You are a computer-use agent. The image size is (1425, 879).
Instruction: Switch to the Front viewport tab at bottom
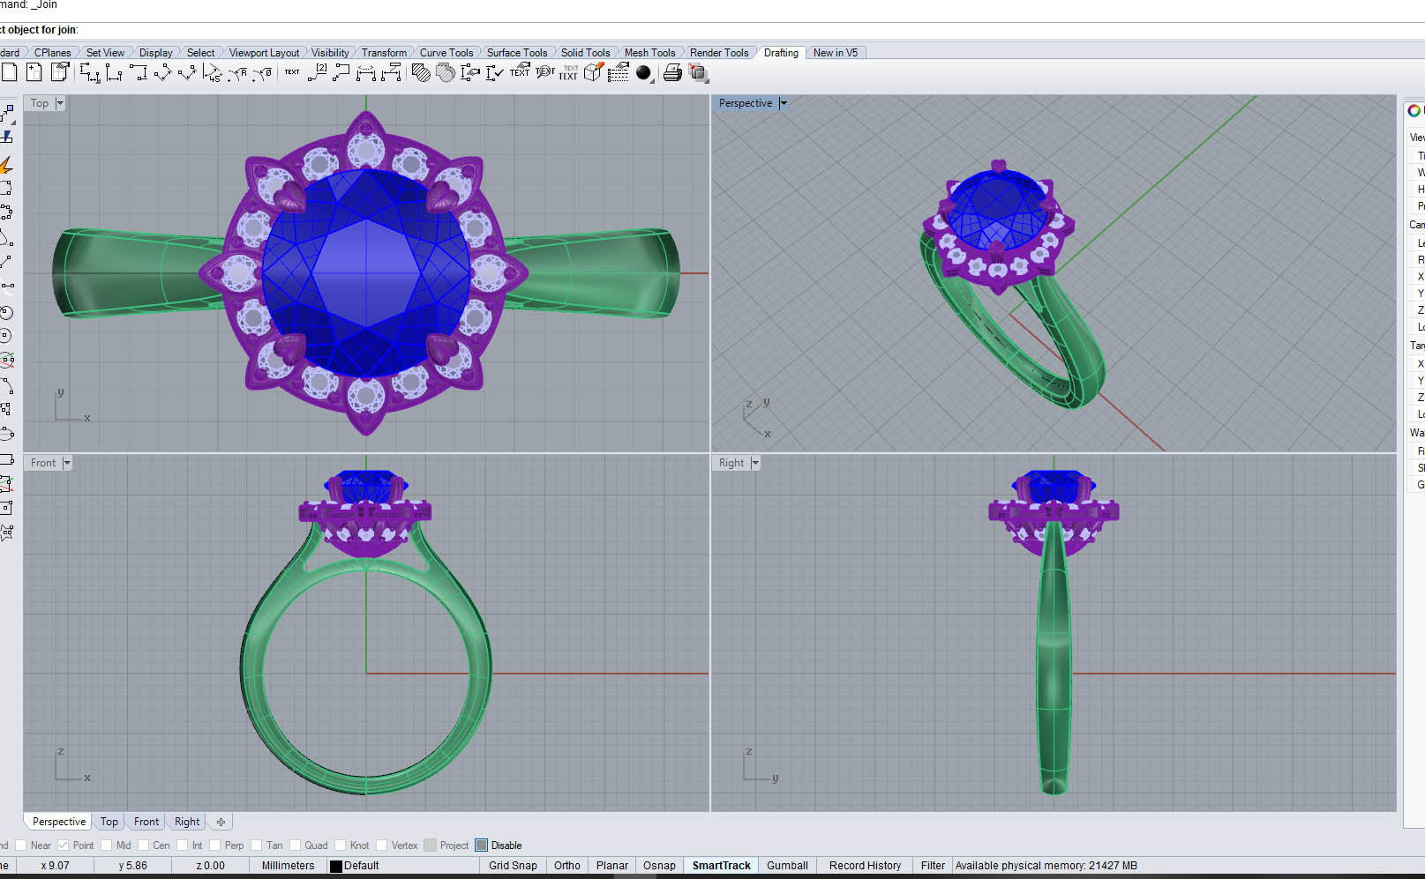pos(146,822)
